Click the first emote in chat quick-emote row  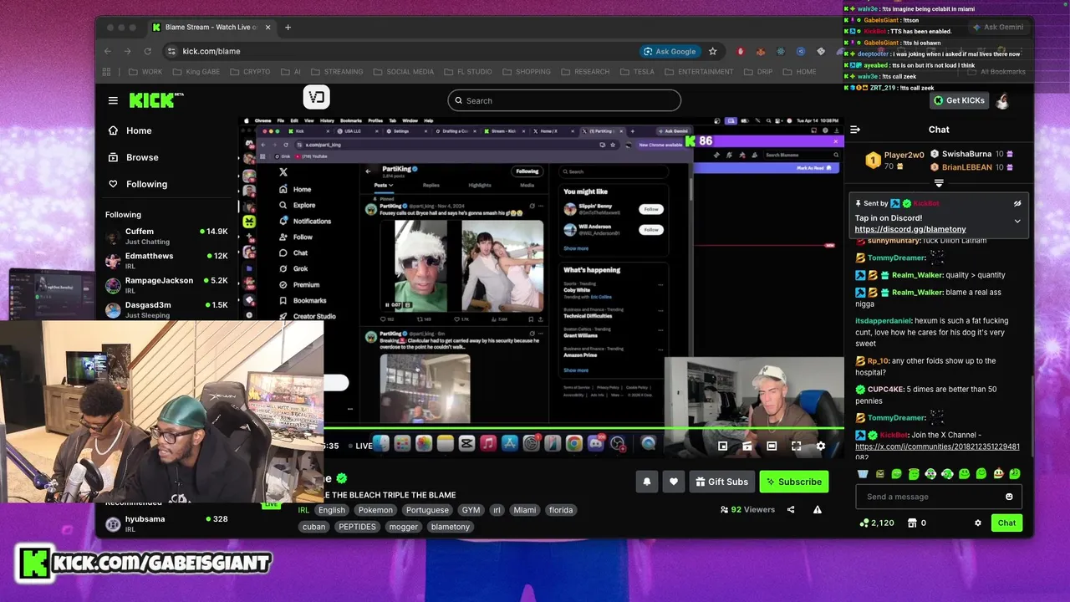click(x=863, y=473)
